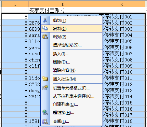Image resolution: width=147 pixels, height=127 pixels.
Task: Click column D cell starting with lido
Action: coord(35,78)
